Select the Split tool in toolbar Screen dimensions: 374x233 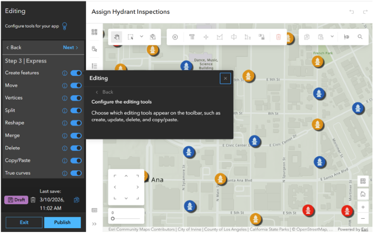[x=234, y=37]
